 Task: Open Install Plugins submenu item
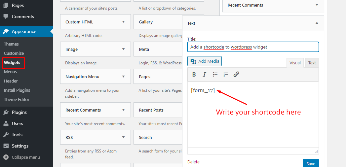tap(17, 90)
